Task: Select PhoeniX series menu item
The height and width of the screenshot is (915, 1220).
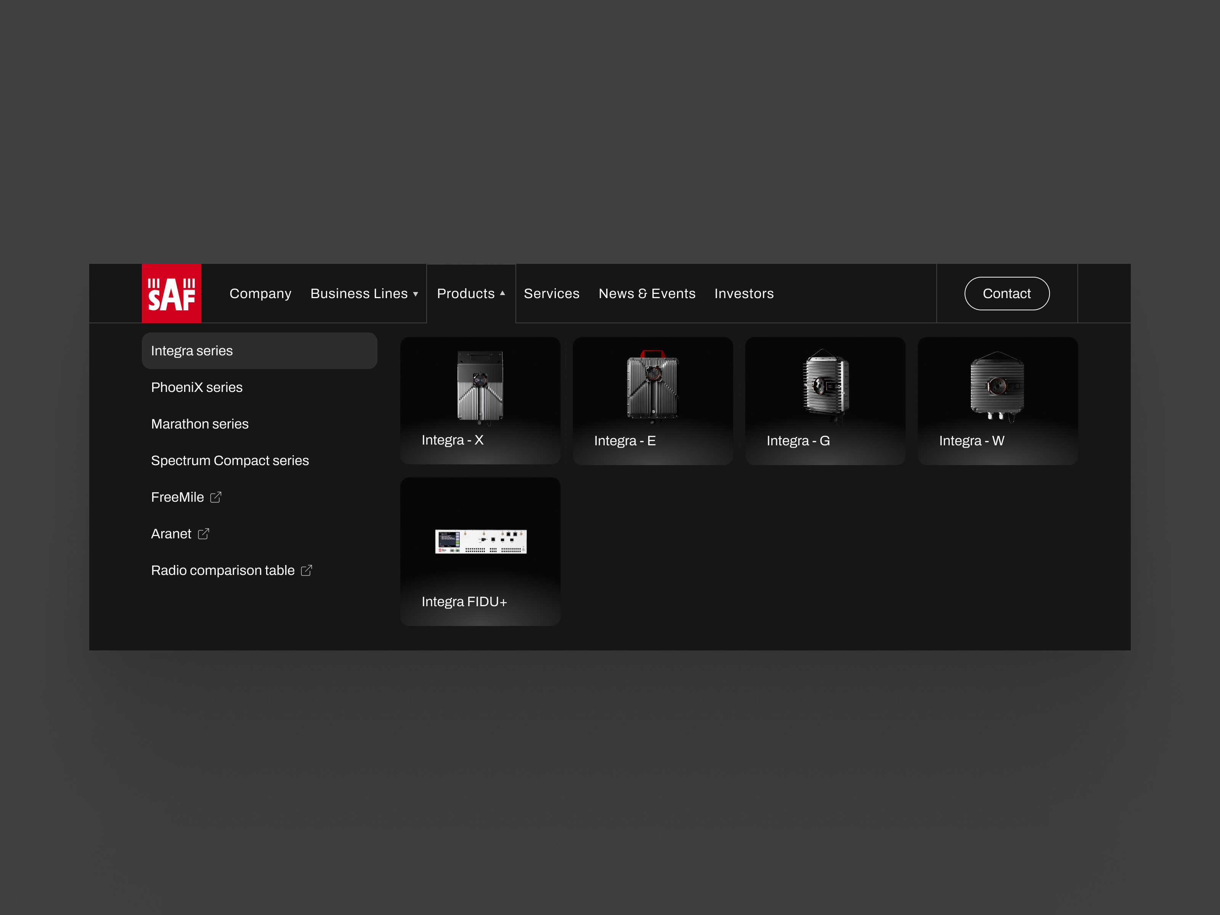Action: point(197,387)
